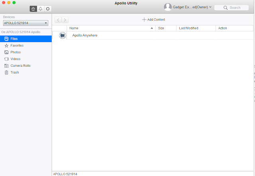Screen dimensions: 255x176
Task: Click the plus icon beside Add Content
Action: click(x=144, y=19)
